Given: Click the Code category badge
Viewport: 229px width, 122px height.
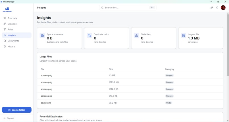Looking at the screenshot, I should (168, 103).
